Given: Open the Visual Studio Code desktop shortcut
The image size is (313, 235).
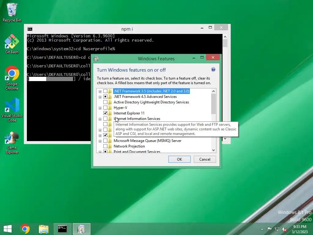Looking at the screenshot, I should click(x=12, y=110).
